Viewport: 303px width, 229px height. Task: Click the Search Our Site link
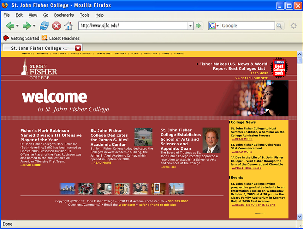point(252,78)
